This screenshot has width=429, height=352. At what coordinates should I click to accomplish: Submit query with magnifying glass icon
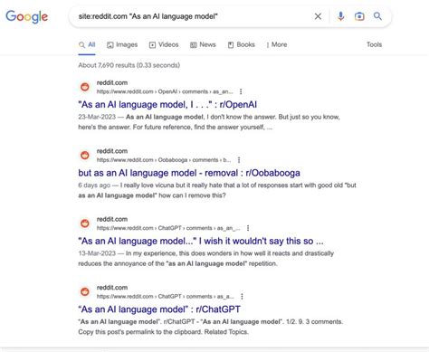point(377,16)
